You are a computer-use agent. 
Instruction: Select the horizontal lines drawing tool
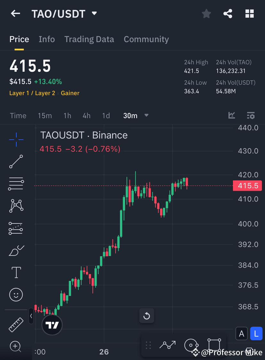(x=16, y=184)
